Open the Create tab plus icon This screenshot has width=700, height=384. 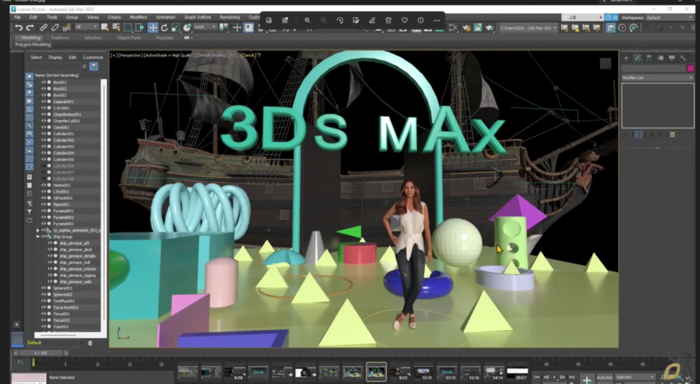[626, 58]
